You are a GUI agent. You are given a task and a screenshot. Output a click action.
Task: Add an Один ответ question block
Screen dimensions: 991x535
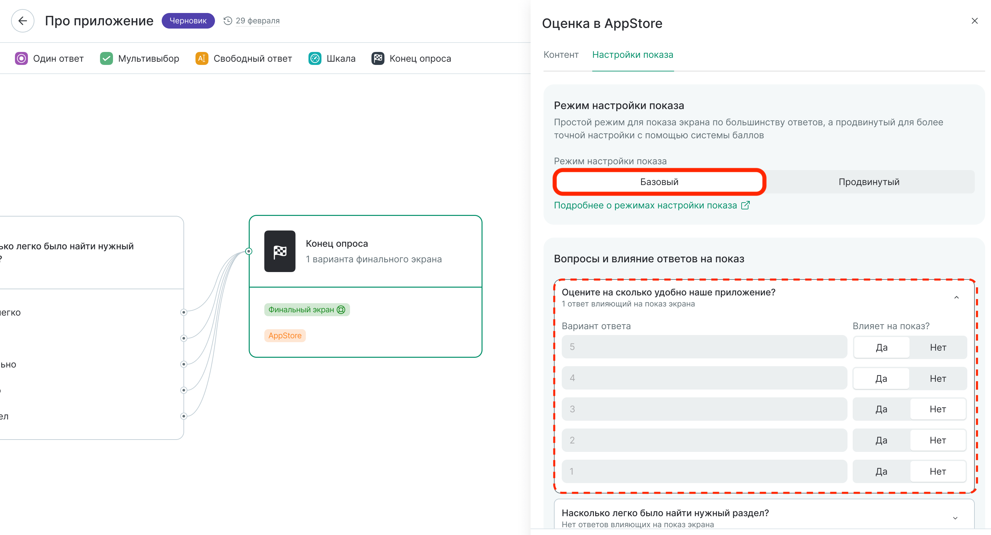49,58
